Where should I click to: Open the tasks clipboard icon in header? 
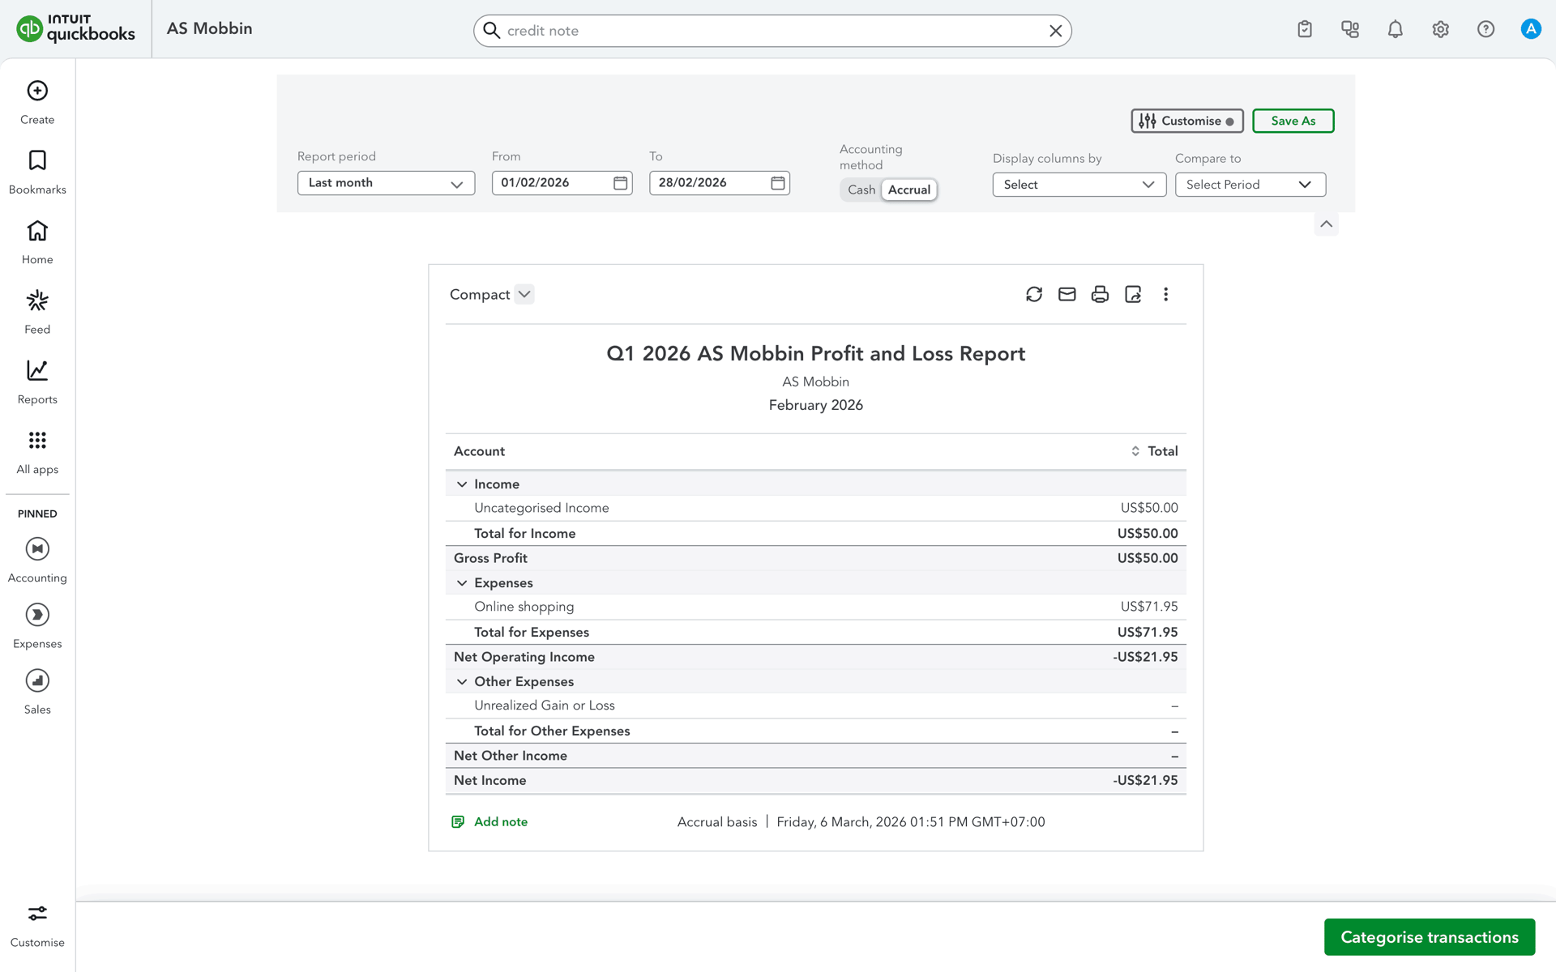tap(1305, 29)
